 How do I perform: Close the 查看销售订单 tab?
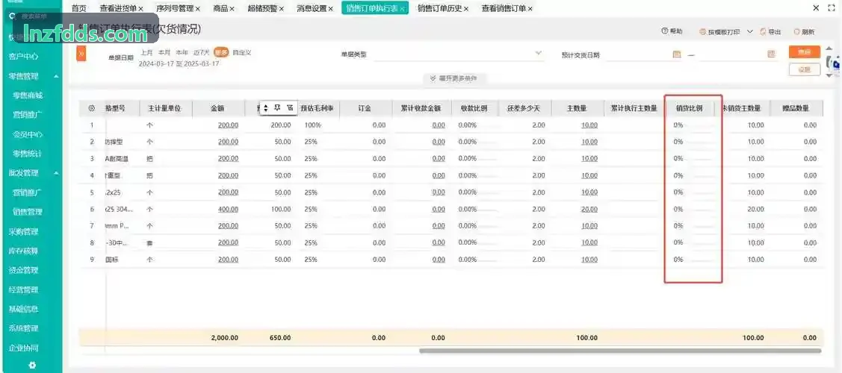coord(530,8)
